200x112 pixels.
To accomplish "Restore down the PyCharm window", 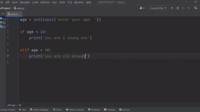I will tap(196, 2).
